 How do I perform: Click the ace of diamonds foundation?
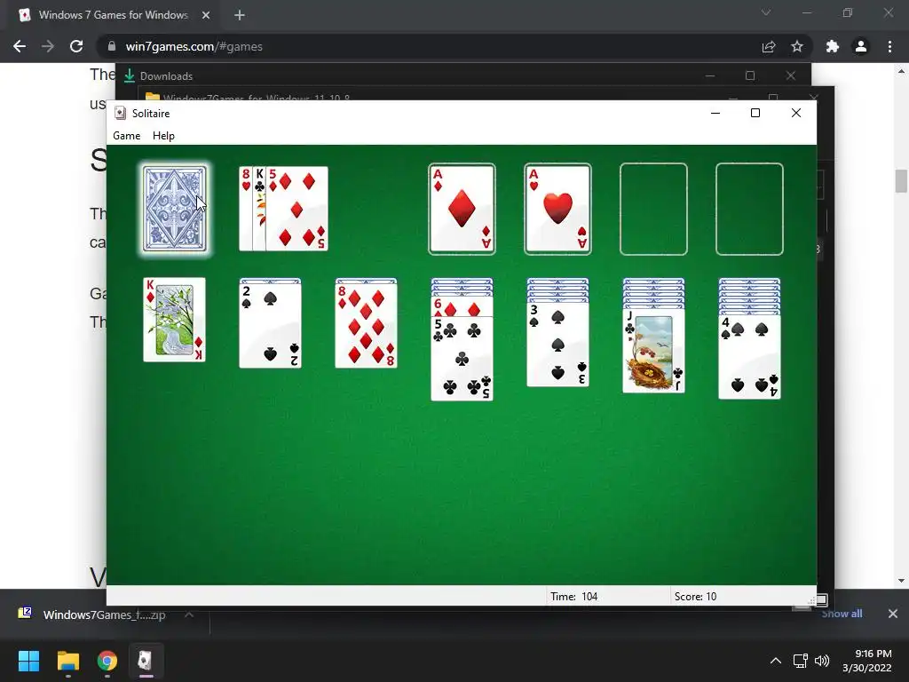[x=462, y=209]
